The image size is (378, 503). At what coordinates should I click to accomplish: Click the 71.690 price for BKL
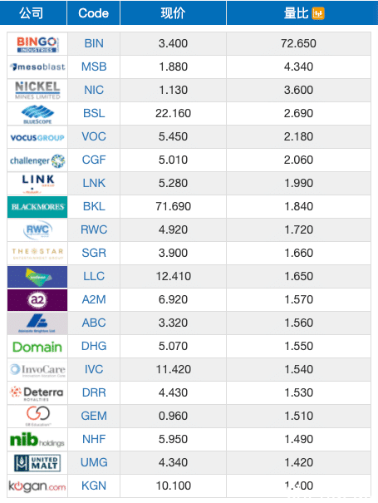(173, 206)
